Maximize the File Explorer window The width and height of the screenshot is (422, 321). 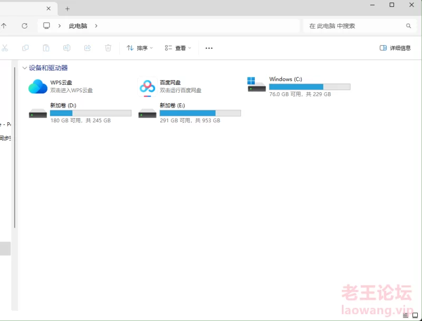pos(392,5)
